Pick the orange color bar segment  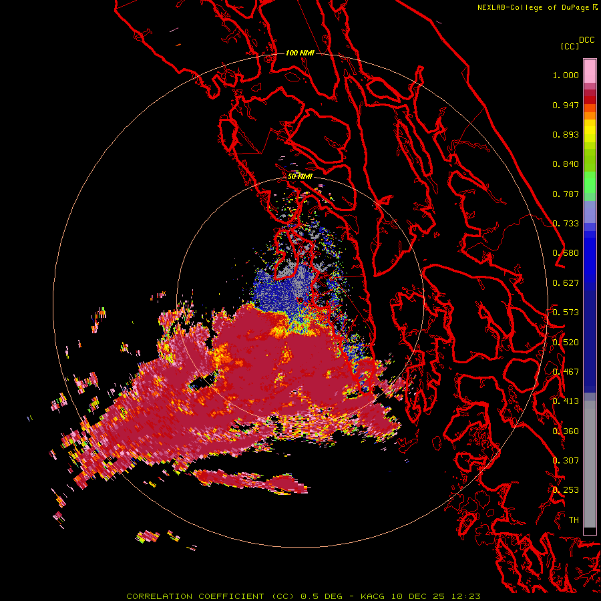pos(590,116)
